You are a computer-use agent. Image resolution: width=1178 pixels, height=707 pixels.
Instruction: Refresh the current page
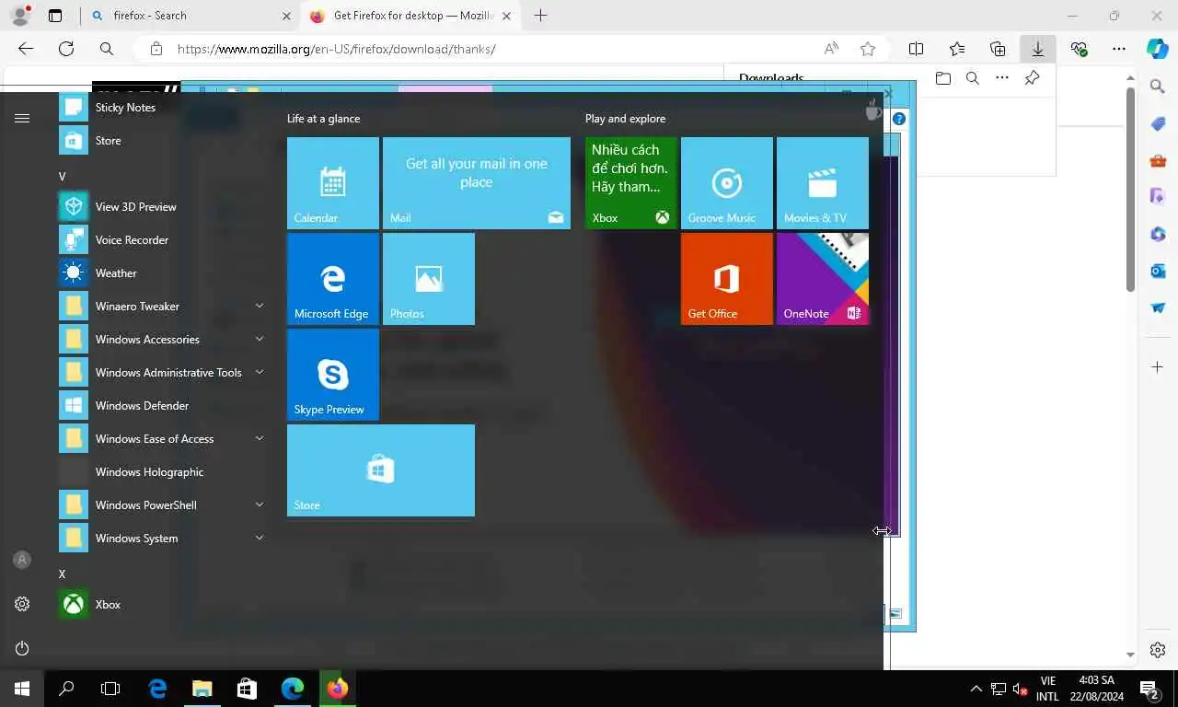pos(66,49)
